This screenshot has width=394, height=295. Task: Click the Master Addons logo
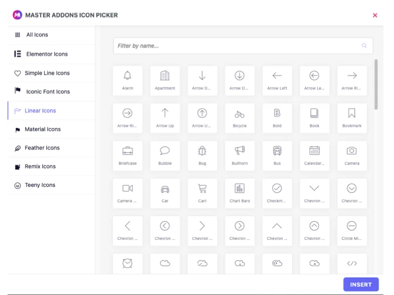[x=17, y=15]
